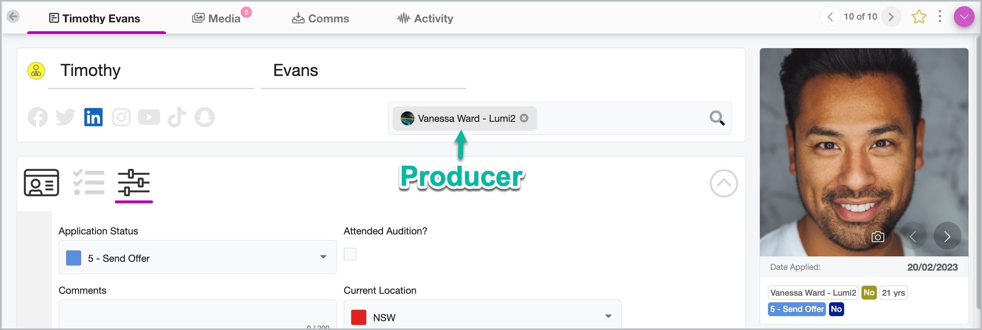This screenshot has width=982, height=330.
Task: Click the search magnifier in producer field
Action: pyautogui.click(x=717, y=118)
